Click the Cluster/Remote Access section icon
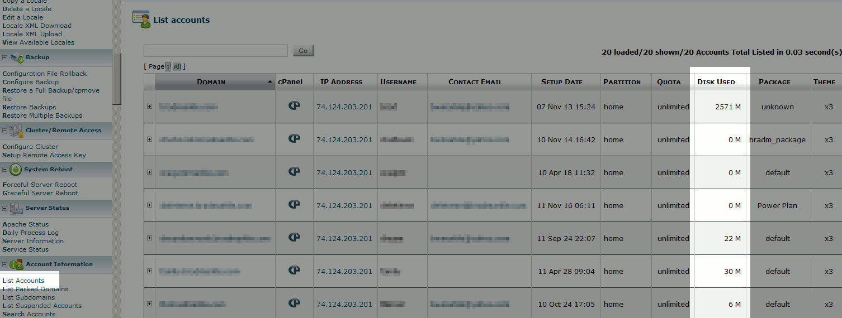 tap(16, 131)
